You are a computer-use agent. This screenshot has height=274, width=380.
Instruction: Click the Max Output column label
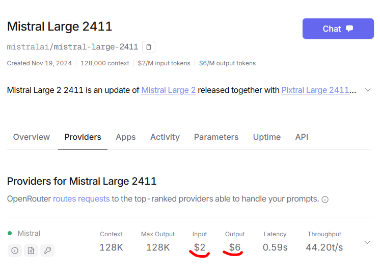point(158,234)
